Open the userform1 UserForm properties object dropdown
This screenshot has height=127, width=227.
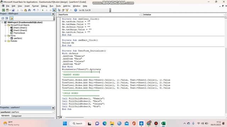[53, 112]
